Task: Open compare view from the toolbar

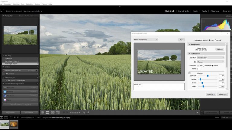Action: [53, 113]
